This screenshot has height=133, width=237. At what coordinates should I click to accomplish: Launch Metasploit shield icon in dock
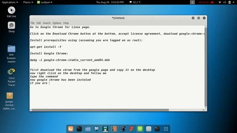(x=97, y=129)
